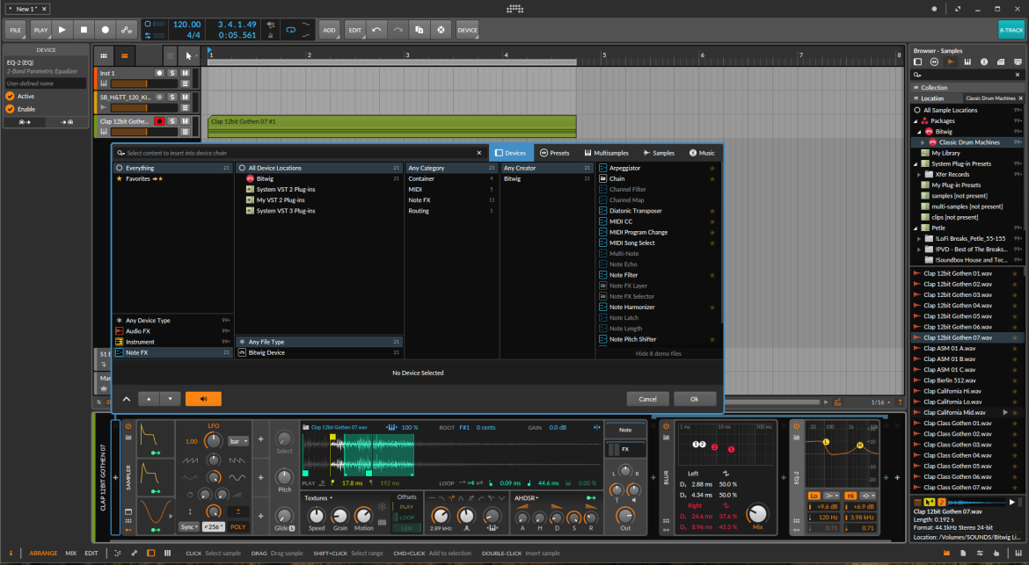Collapse the Packages tree node
Screen dimensions: 1029x565
916,120
